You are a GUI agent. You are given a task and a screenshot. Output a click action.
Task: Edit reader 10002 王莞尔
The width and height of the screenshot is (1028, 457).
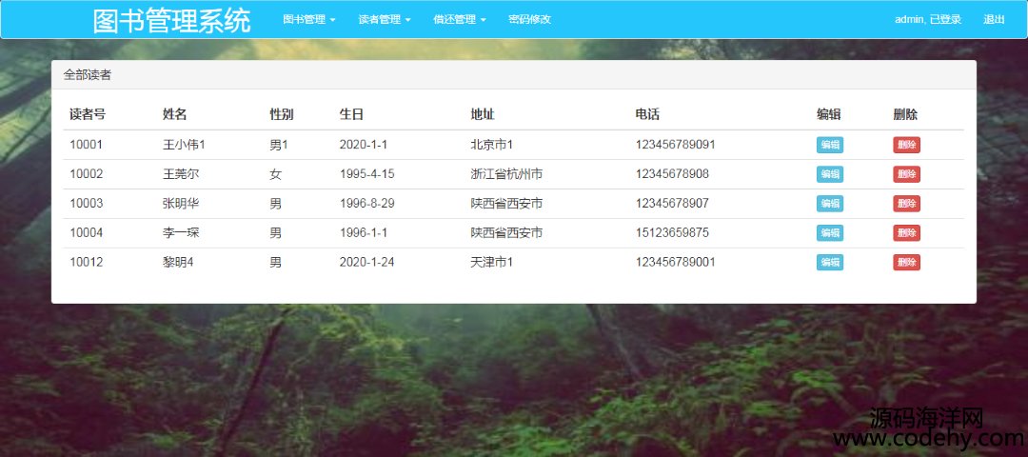[829, 174]
